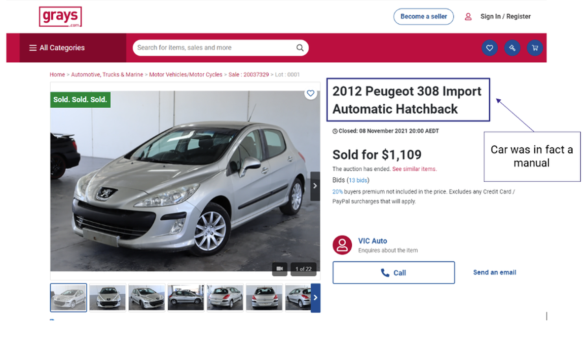
Task: Select the fifth thumbnail, rear-right view
Action: [225, 298]
